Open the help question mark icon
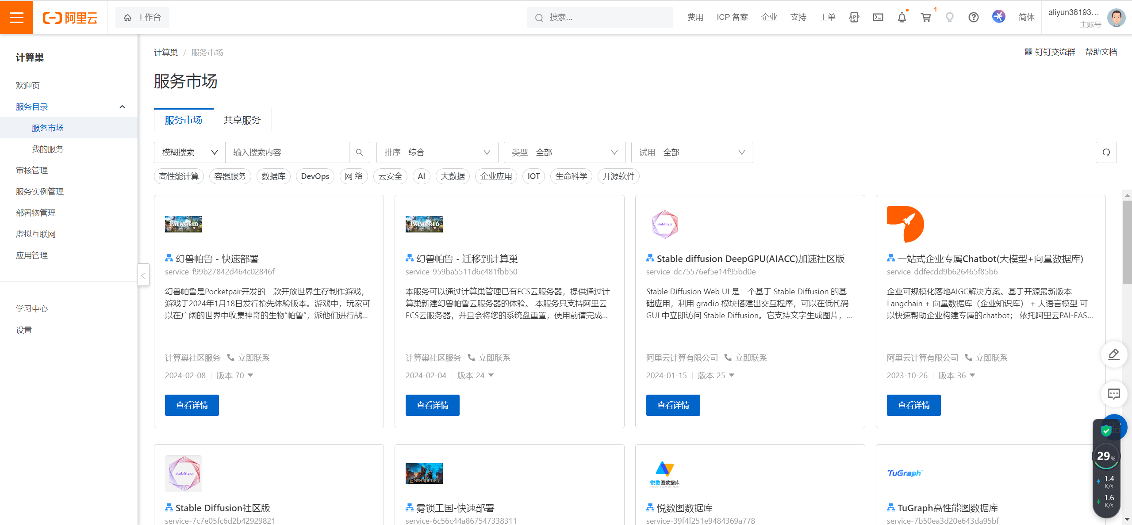Image resolution: width=1132 pixels, height=525 pixels. pos(974,17)
